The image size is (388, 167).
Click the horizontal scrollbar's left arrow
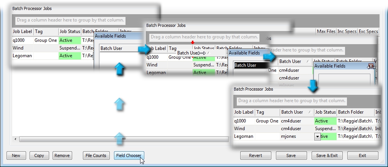[15, 139]
